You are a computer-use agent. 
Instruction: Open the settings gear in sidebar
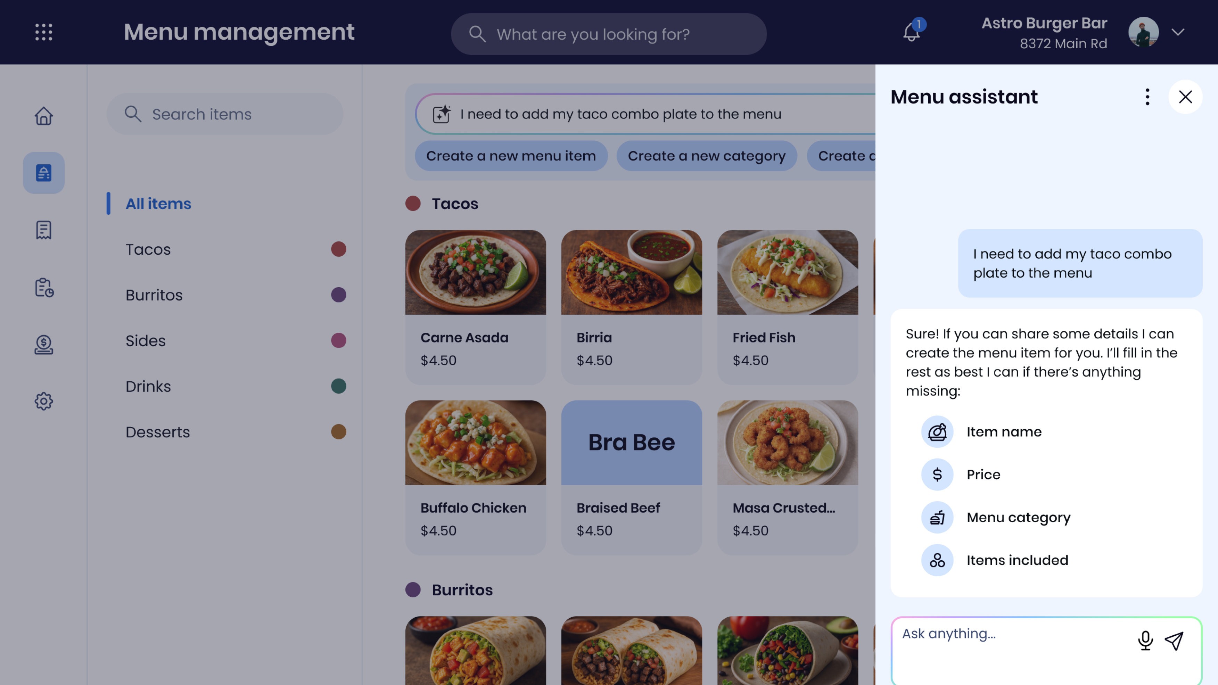pos(43,401)
